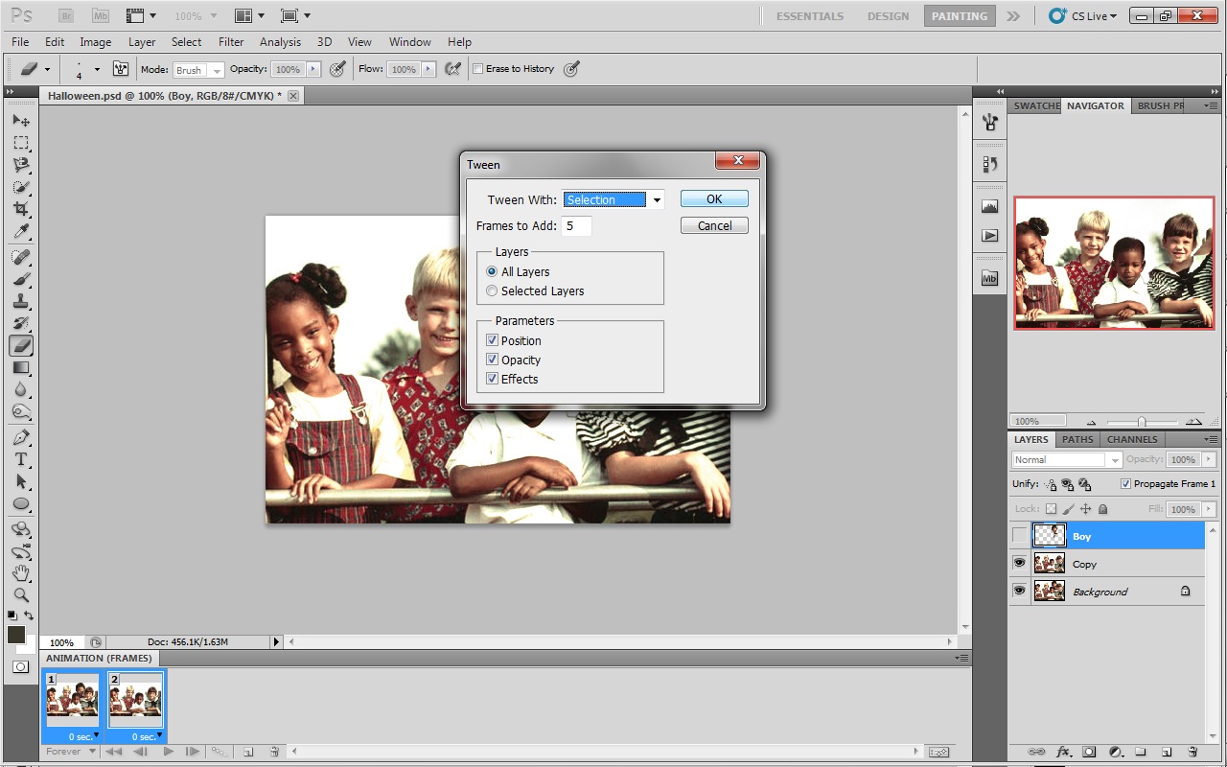1227x767 pixels.
Task: Choose Selected Layers radio option
Action: click(492, 291)
